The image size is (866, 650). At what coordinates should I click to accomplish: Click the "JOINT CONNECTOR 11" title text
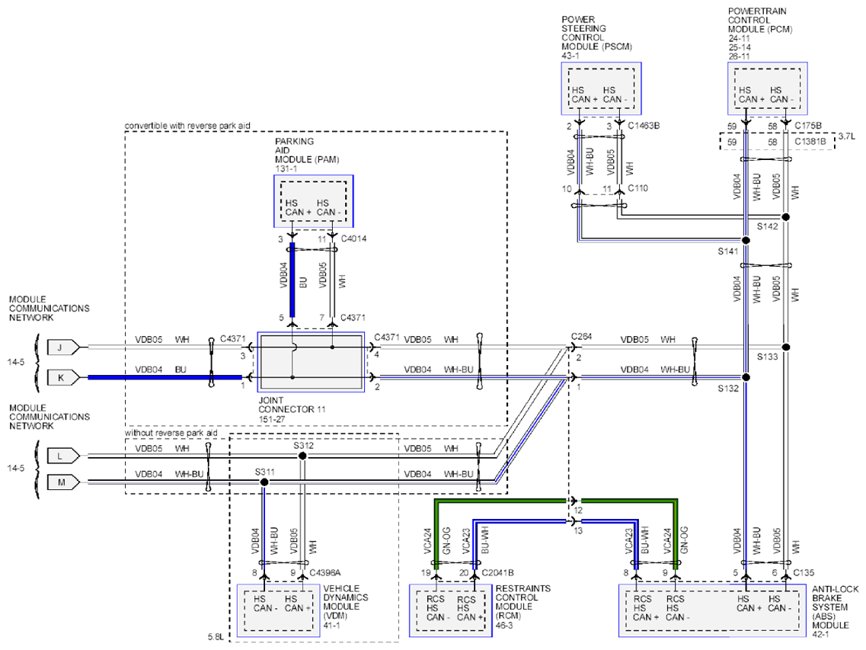292,405
